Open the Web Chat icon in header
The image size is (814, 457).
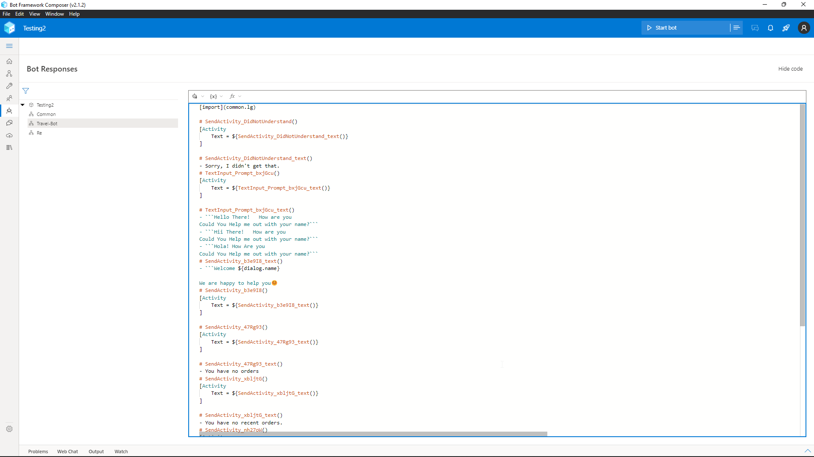[x=755, y=28]
